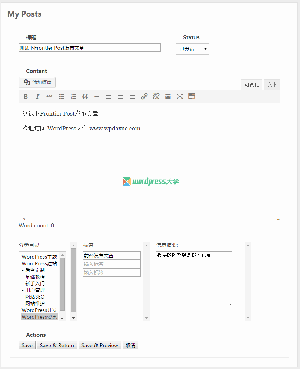Viewport: 300px width, 369px height.
Task: Click the first tag field 前台发布文章
Action: (x=112, y=256)
